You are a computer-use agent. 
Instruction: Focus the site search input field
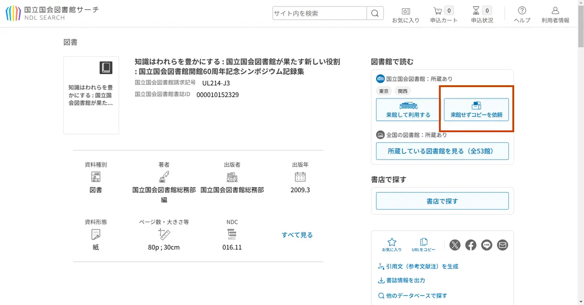tap(320, 13)
